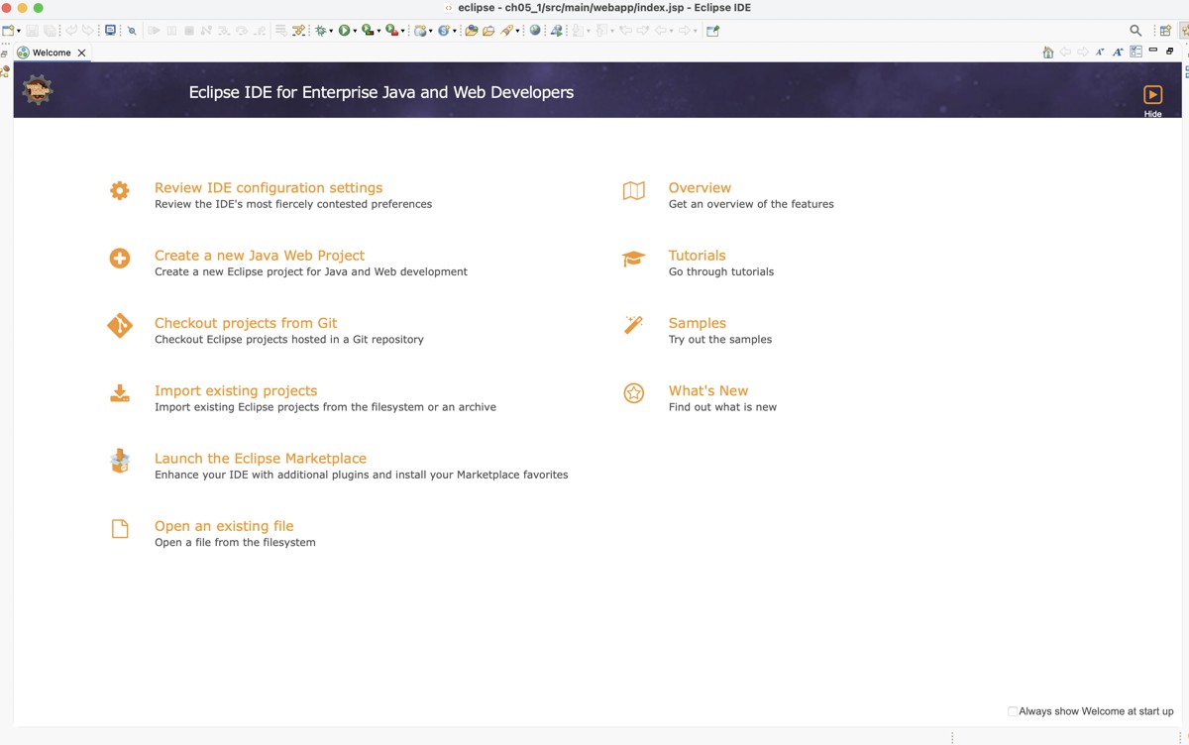Image resolution: width=1189 pixels, height=745 pixels.
Task: Click the gear icon beside Review IDE configuration
Action: (119, 191)
